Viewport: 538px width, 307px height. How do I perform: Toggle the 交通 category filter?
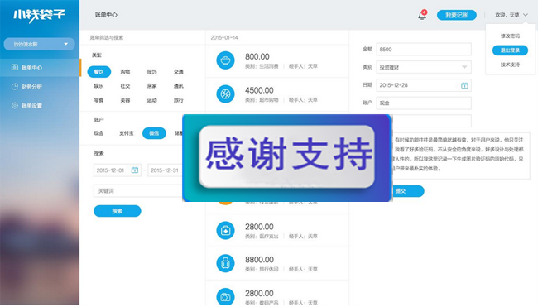tap(179, 72)
